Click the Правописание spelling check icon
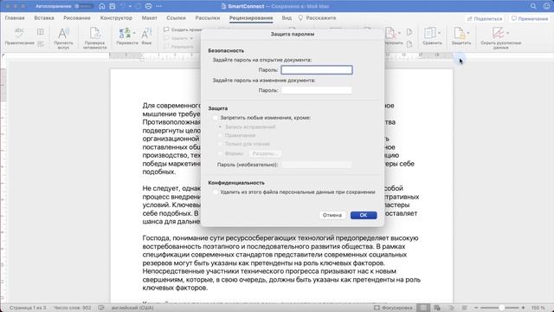The width and height of the screenshot is (554, 312). [19, 33]
